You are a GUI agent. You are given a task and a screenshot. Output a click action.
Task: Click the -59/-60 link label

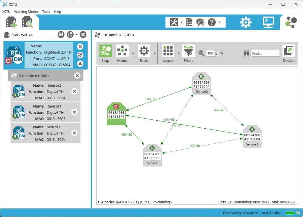[x=126, y=135]
